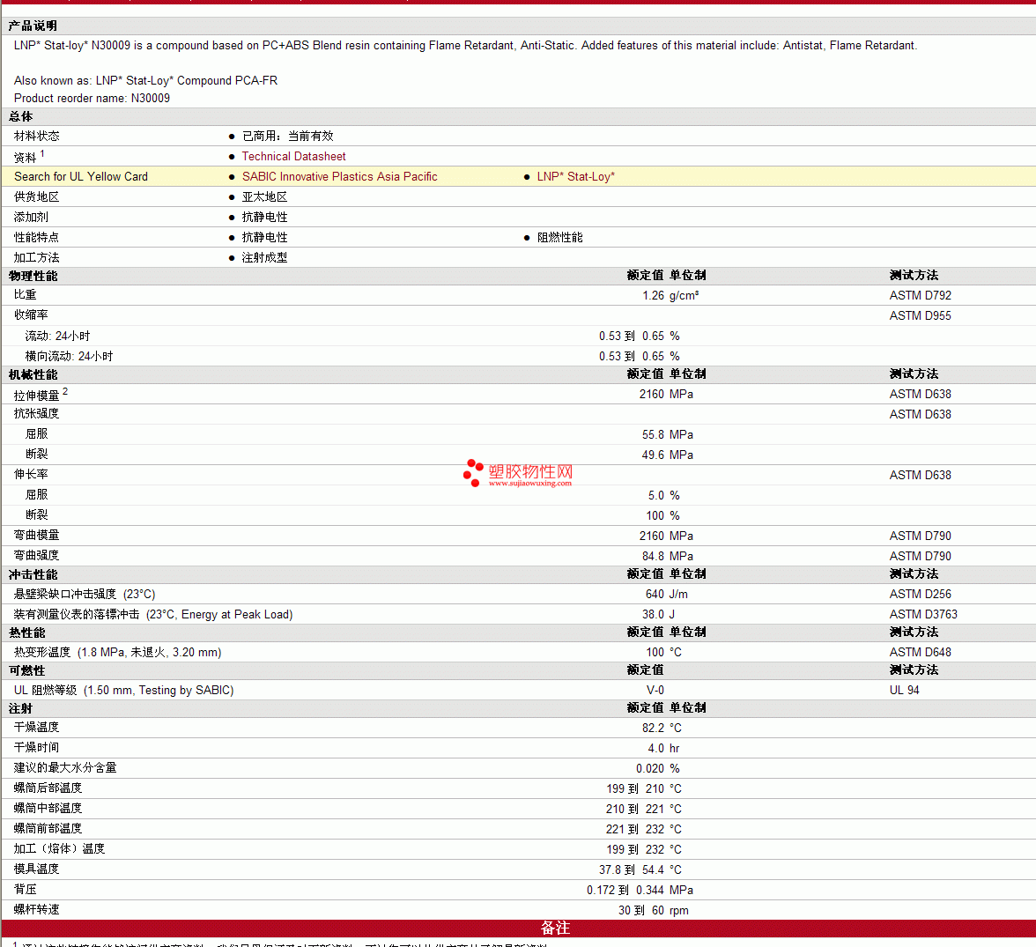Select the 模具温度 row label
This screenshot has width=1036, height=947.
point(37,869)
